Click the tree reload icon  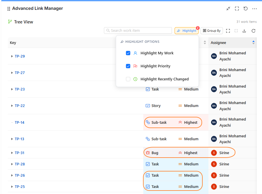pyautogui.click(x=253, y=31)
